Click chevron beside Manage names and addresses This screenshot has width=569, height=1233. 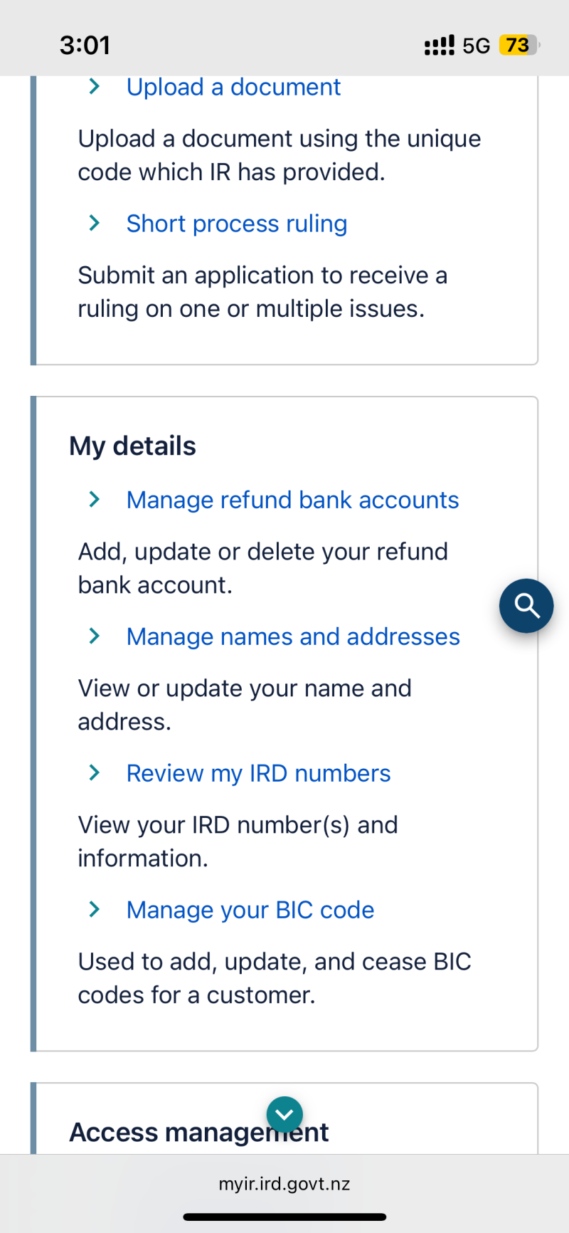94,636
